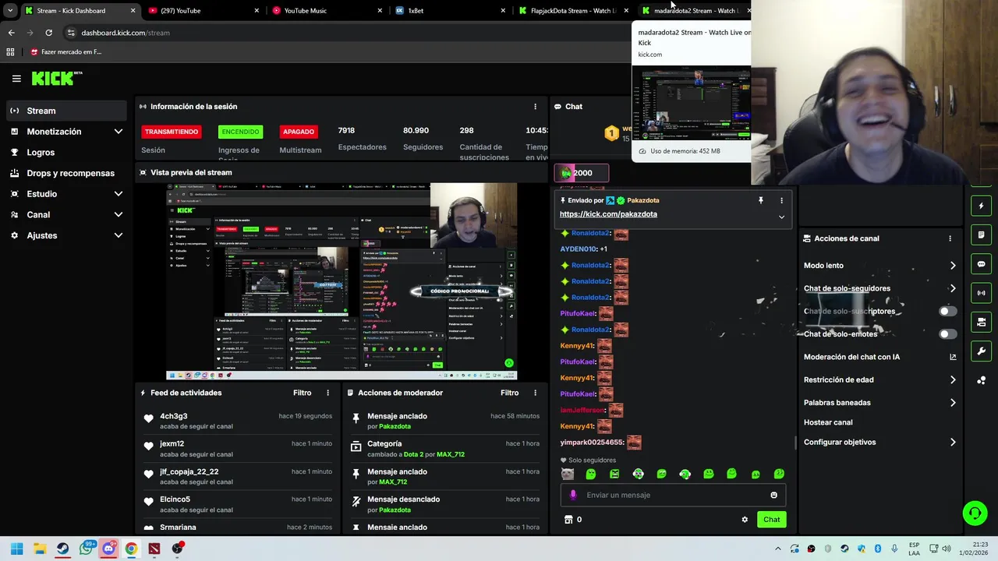The height and width of the screenshot is (561, 998).
Task: Reload the page in Chrome
Action: 48,33
